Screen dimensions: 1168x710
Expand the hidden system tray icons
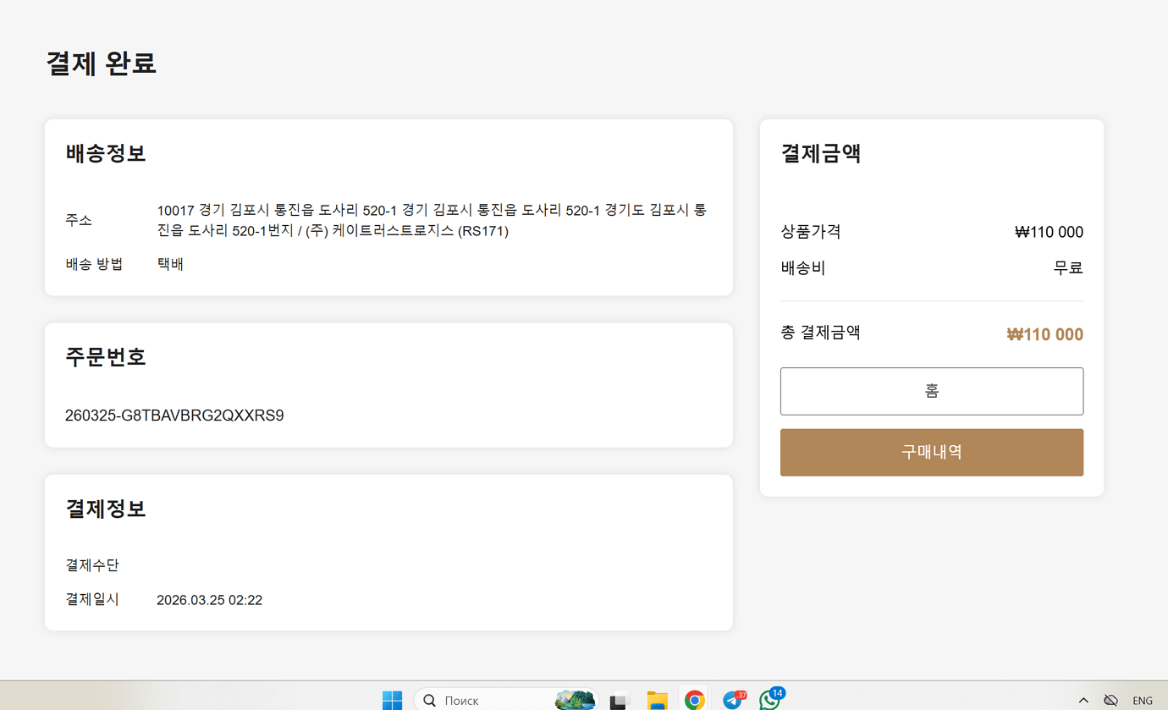pos(1083,699)
